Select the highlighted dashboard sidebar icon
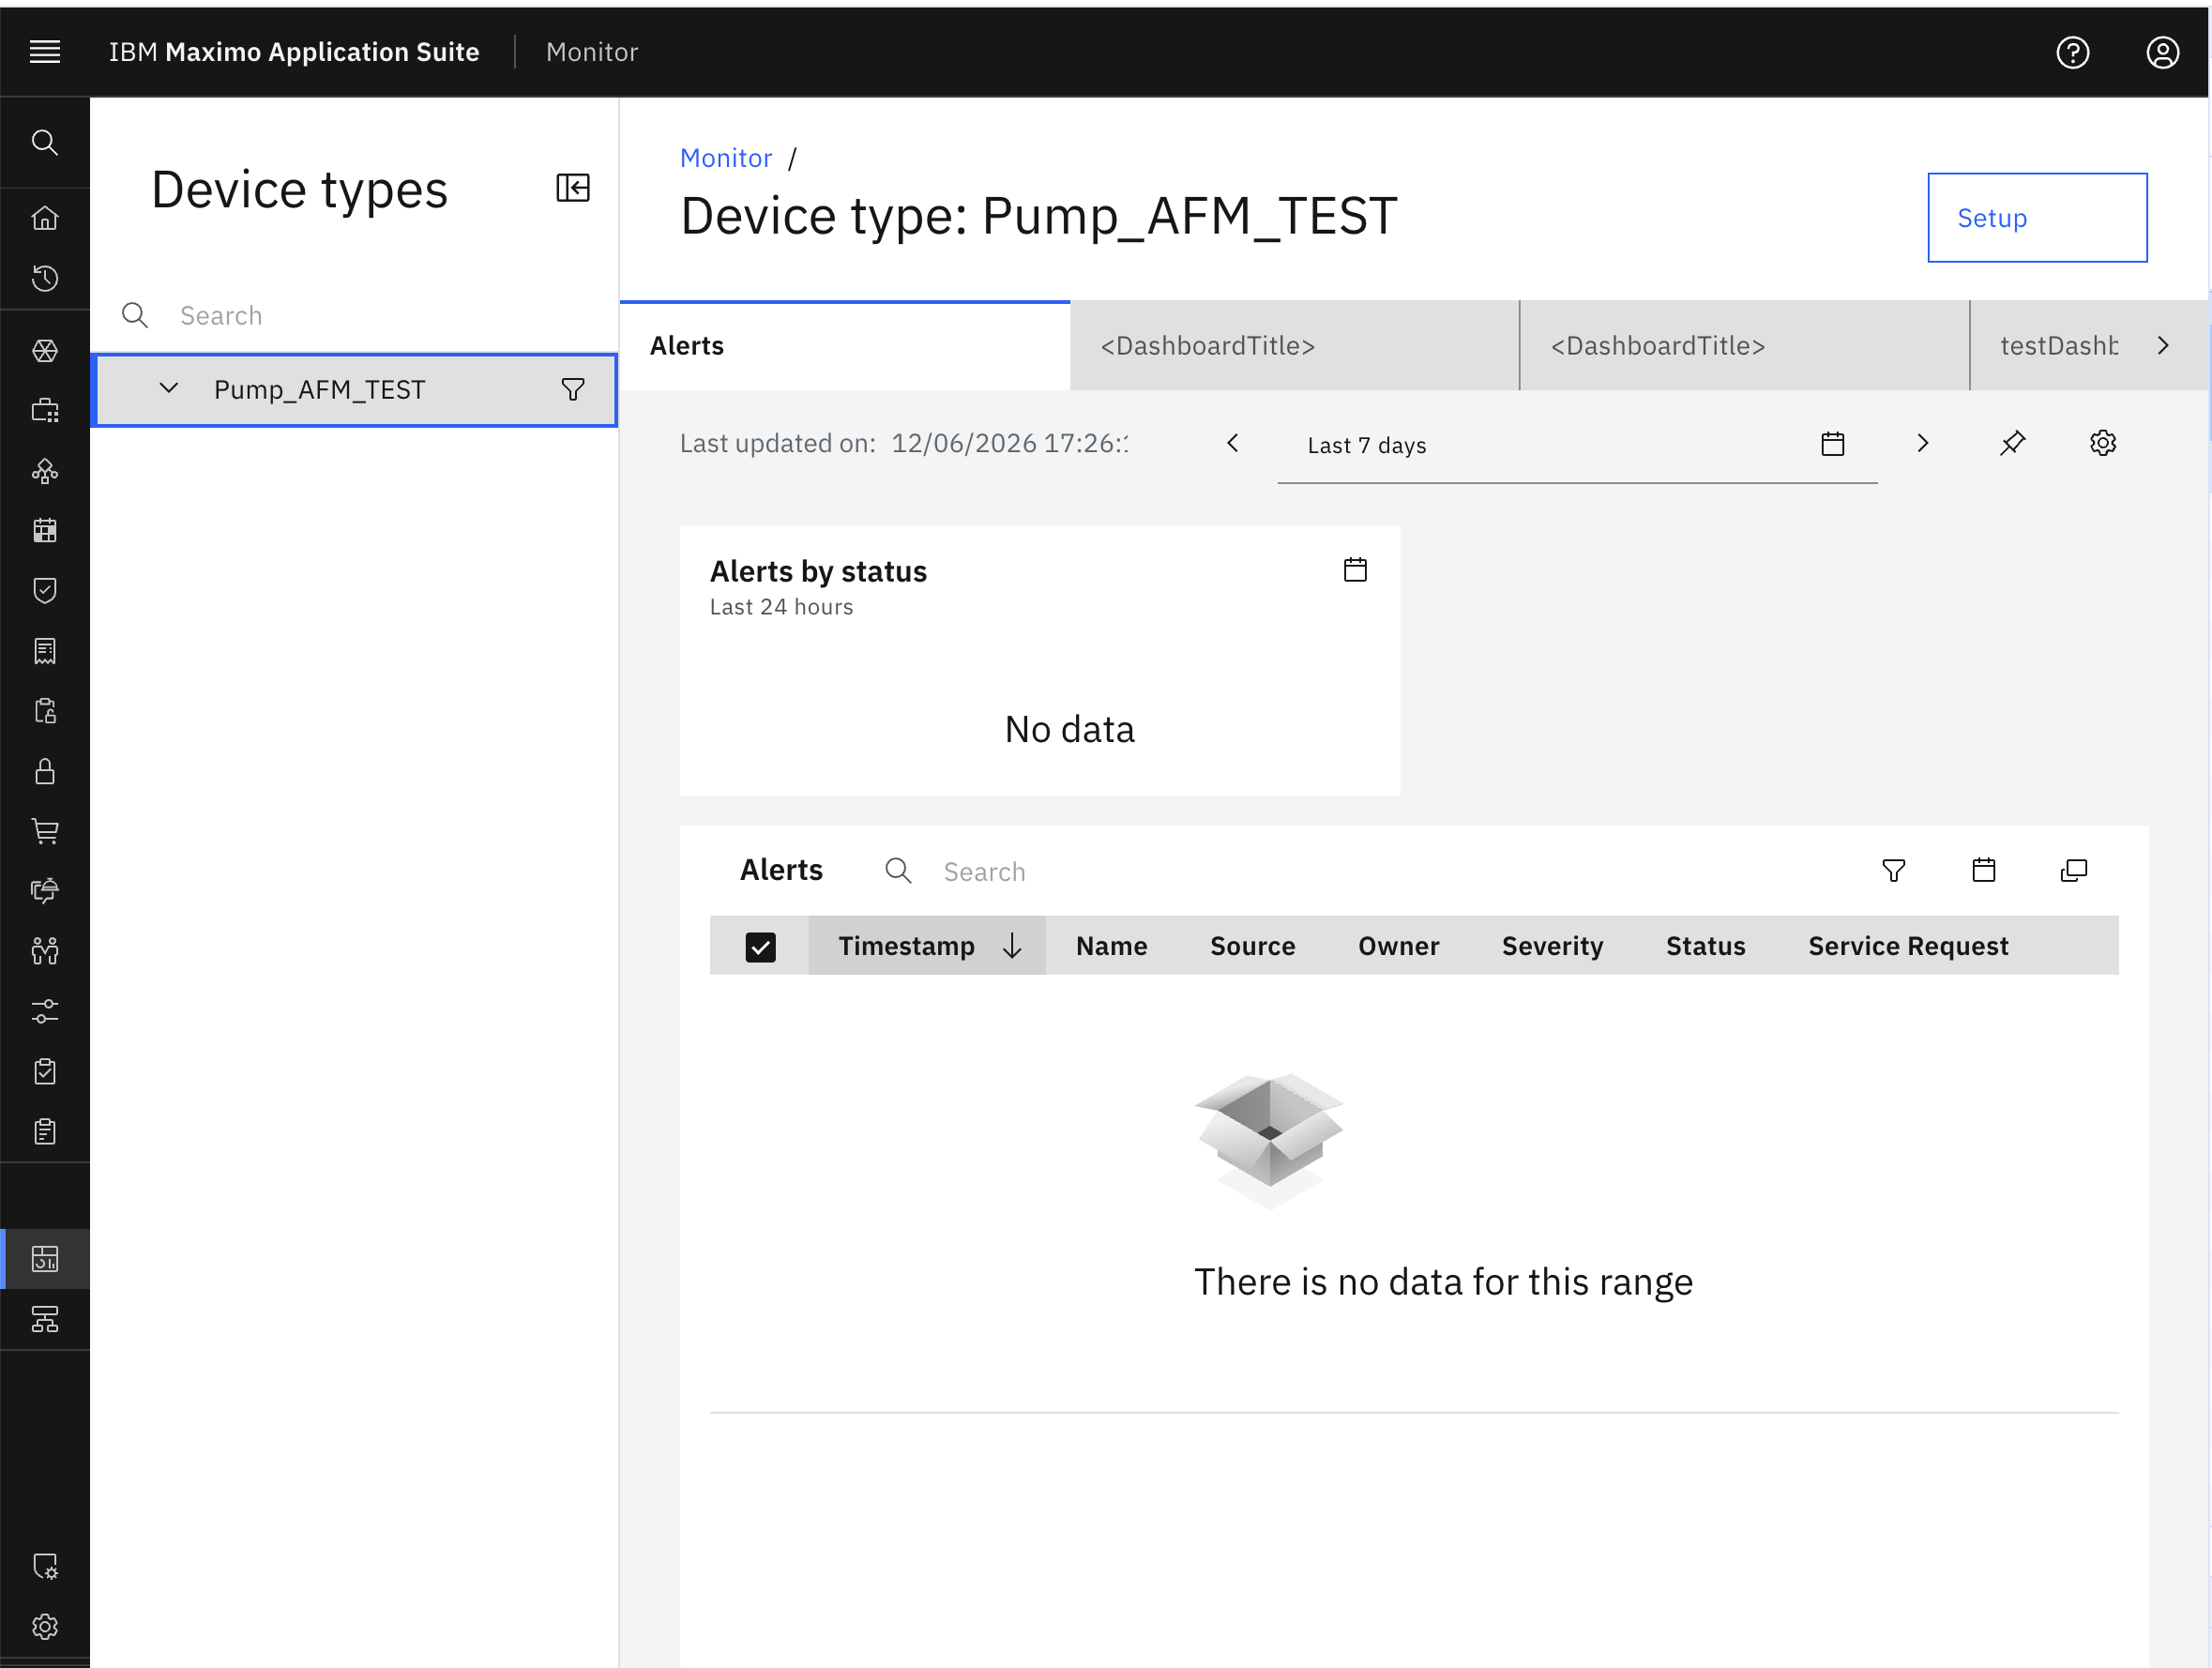Viewport: 2212px width, 1668px height. pos(45,1258)
